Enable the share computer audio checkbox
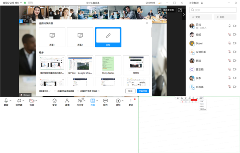Screen dimensions: 240x153 [x=55, y=91]
